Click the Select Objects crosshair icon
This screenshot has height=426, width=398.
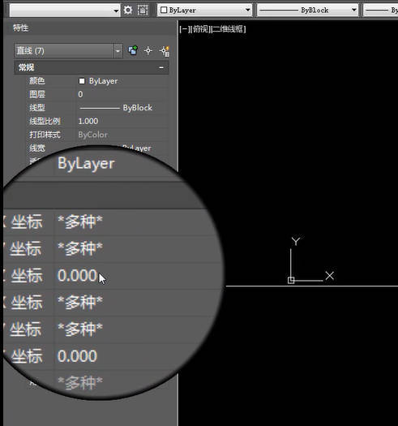pyautogui.click(x=148, y=50)
